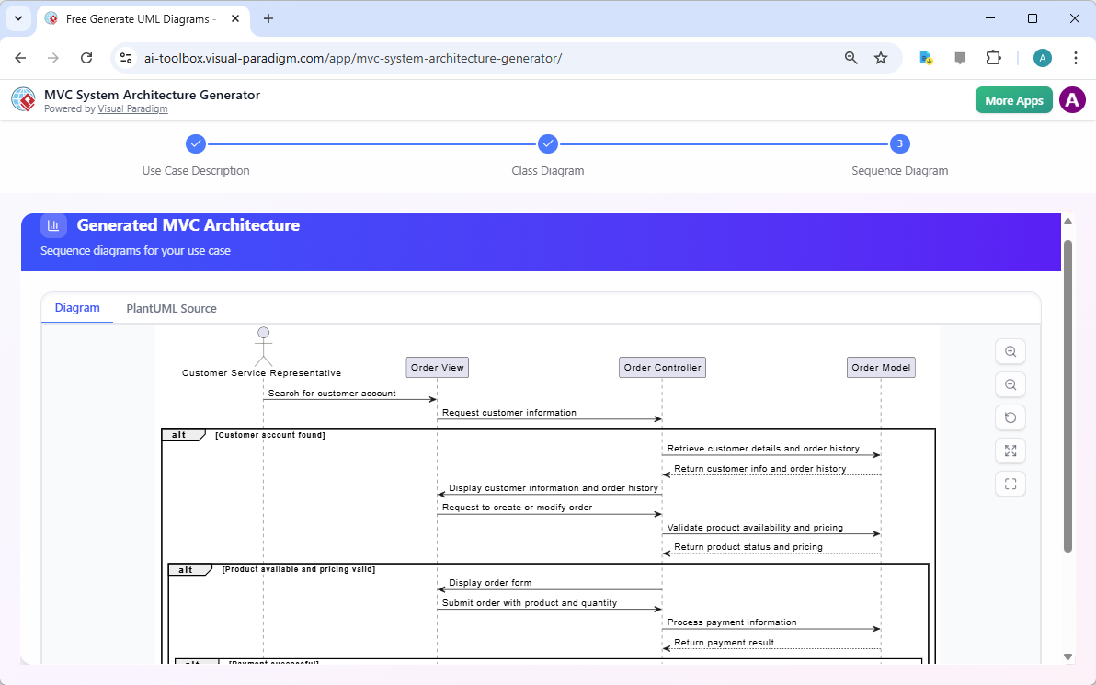
Task: Open the browser three-dot menu
Action: 1076,57
